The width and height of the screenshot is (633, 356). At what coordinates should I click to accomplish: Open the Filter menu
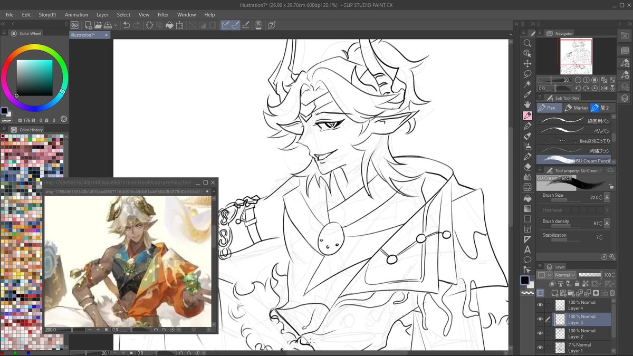coord(164,15)
